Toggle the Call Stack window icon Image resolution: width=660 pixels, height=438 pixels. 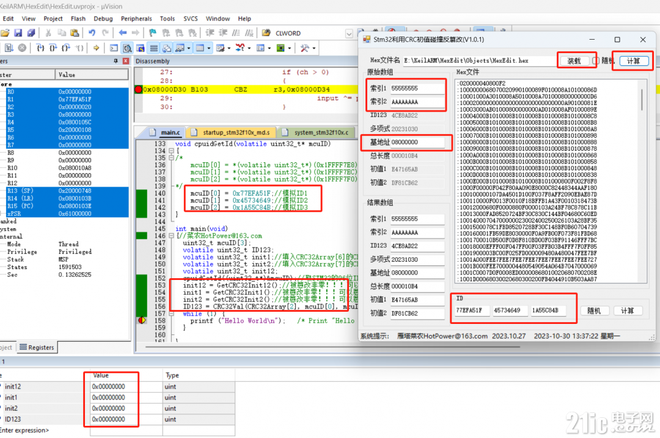click(167, 48)
